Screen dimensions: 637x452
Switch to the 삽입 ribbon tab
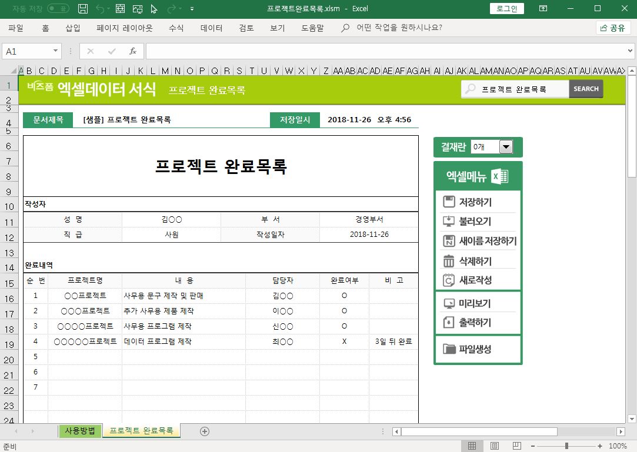point(73,28)
